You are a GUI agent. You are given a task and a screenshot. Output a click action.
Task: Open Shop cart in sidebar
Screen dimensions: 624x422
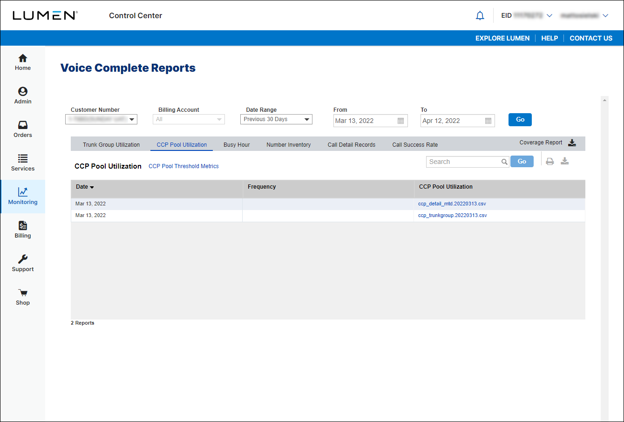[x=23, y=297]
